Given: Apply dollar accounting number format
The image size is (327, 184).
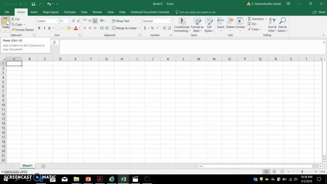Looking at the screenshot, I should 145,28.
